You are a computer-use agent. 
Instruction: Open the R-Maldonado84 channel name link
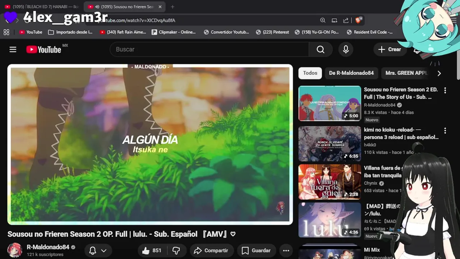(48, 247)
